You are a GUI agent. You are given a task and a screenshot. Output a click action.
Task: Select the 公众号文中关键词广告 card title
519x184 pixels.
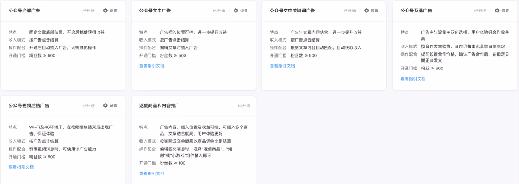(292, 11)
